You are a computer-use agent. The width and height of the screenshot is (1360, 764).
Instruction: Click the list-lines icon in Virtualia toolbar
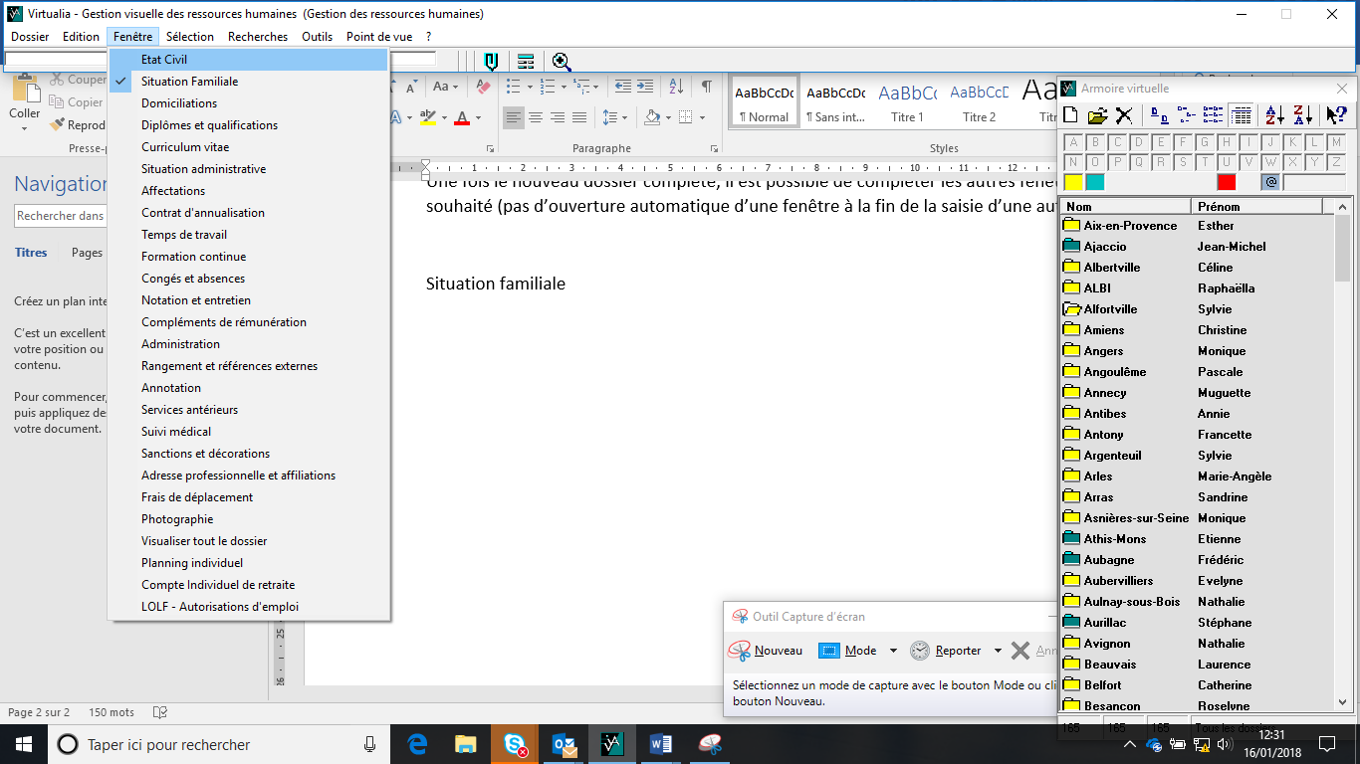526,62
